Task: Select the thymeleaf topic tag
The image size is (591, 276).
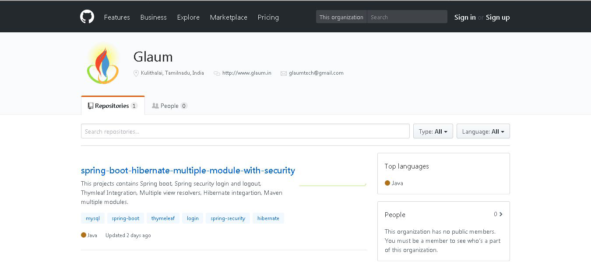Action: coord(163,218)
